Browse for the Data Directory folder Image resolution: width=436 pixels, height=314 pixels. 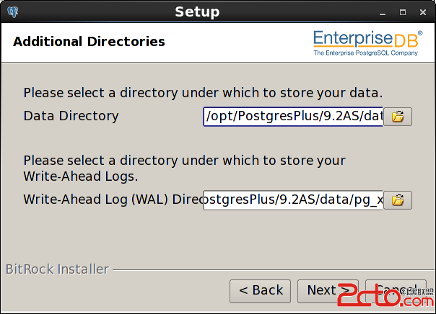tap(398, 117)
